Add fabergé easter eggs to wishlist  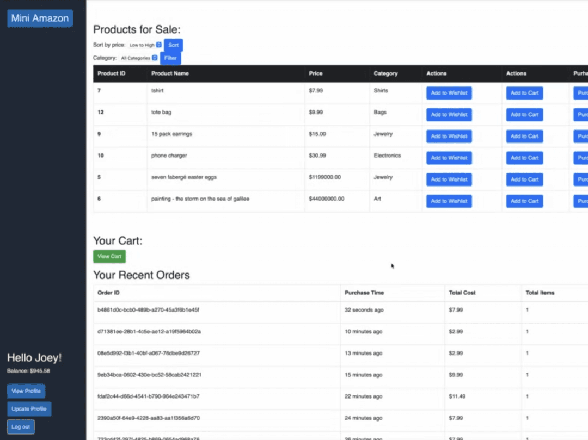(449, 179)
